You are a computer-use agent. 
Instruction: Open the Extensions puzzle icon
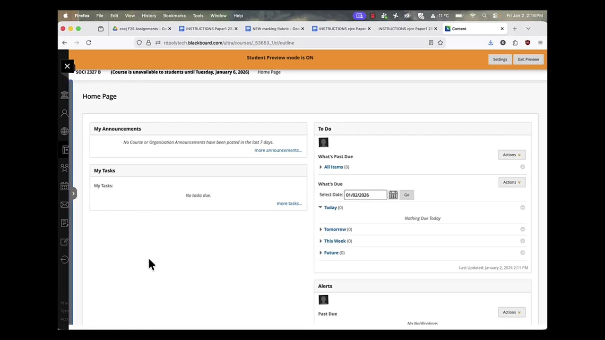tap(515, 43)
